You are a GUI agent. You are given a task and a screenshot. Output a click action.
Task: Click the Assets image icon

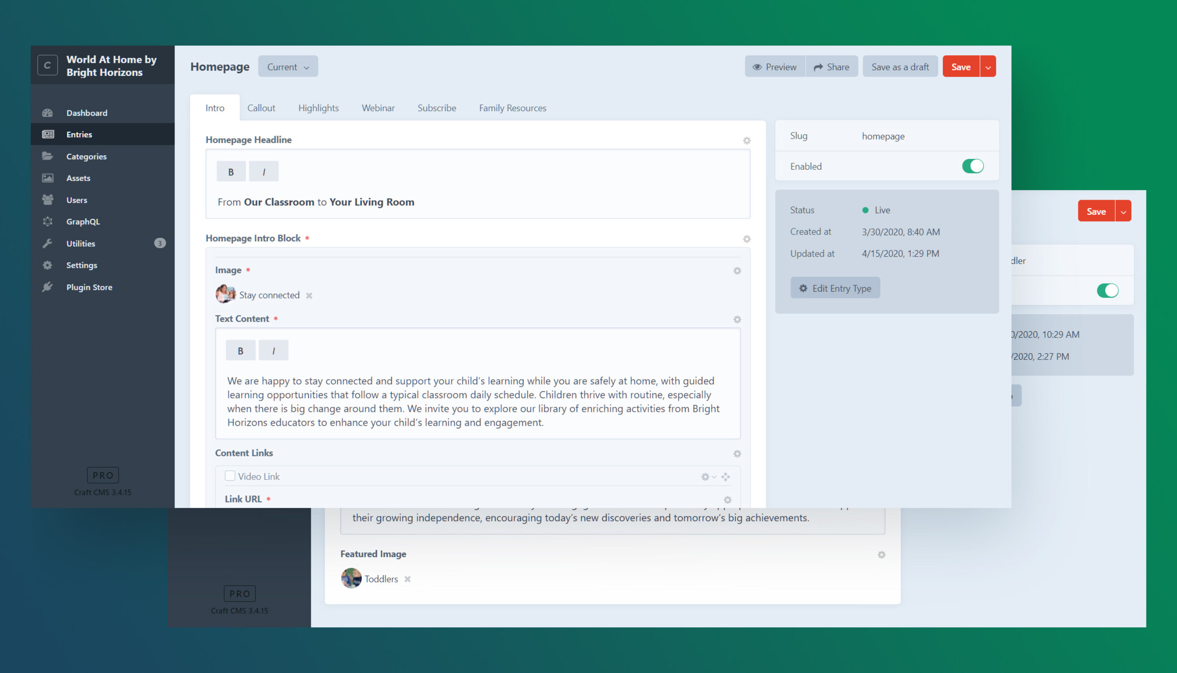coord(48,178)
